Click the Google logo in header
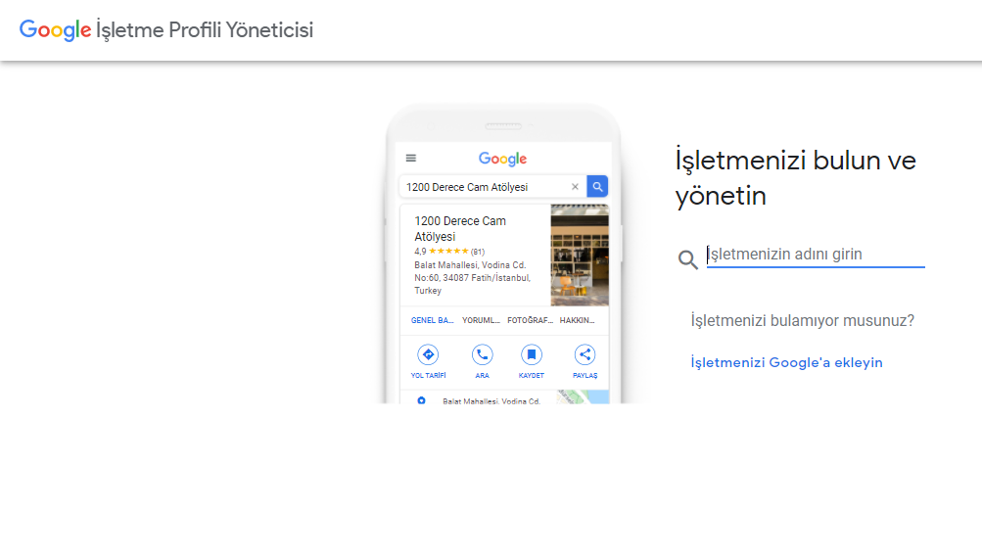The image size is (982, 559). click(55, 30)
